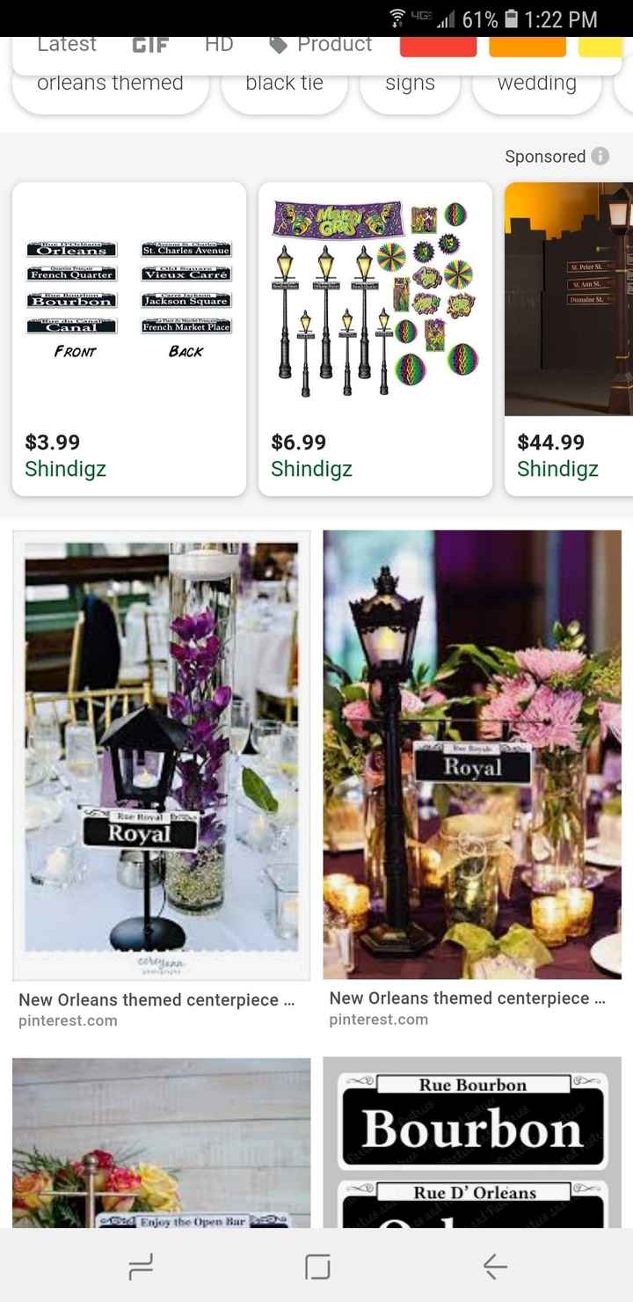The height and width of the screenshot is (1302, 633).
Task: Select the "wedding" suggestion chip
Action: [x=537, y=84]
